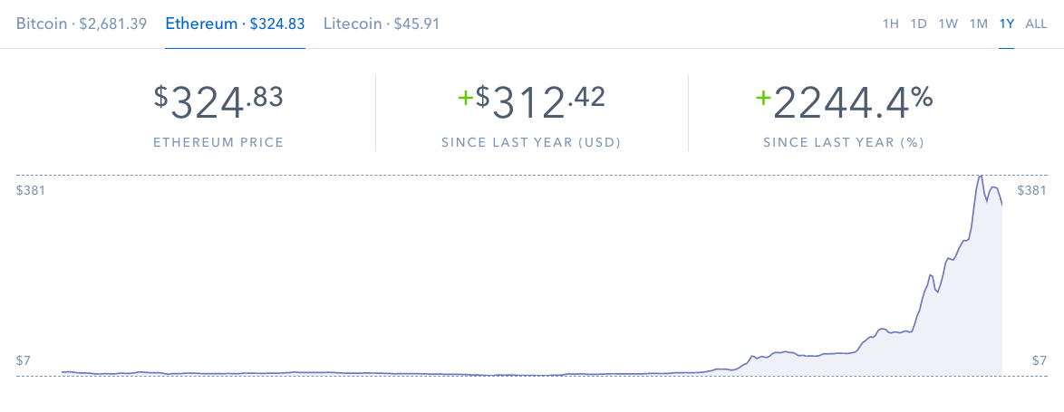Select the 1M chart period
Image resolution: width=1064 pixels, height=412 pixels.
978,24
